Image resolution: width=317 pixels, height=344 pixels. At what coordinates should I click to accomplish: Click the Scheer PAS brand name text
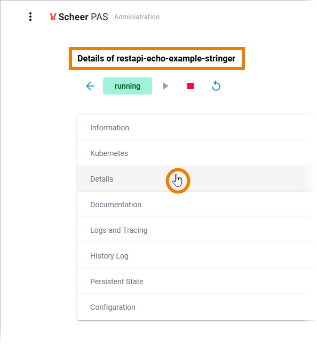(83, 17)
